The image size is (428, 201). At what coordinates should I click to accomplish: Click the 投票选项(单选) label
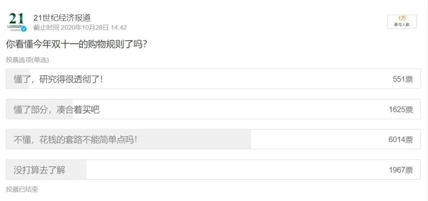click(x=27, y=60)
